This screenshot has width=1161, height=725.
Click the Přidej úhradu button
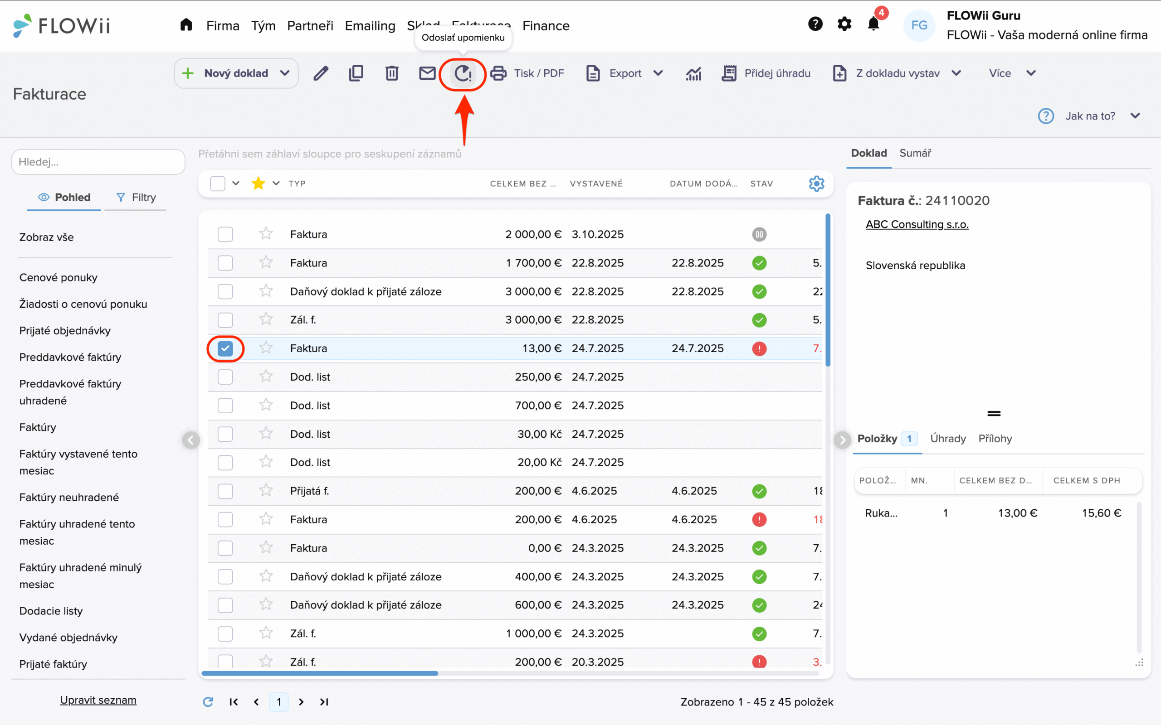pyautogui.click(x=766, y=73)
